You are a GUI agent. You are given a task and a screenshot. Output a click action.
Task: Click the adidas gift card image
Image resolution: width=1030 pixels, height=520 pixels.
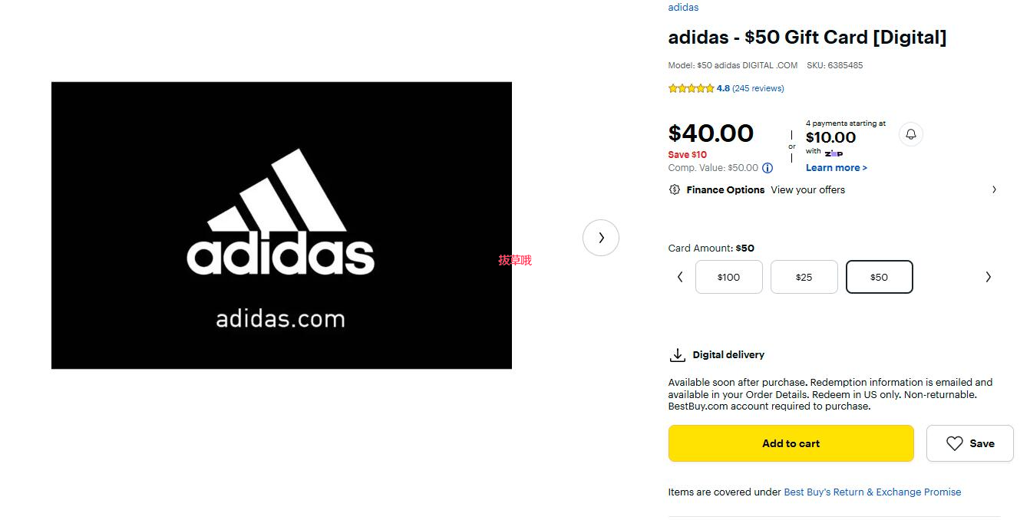click(x=281, y=225)
